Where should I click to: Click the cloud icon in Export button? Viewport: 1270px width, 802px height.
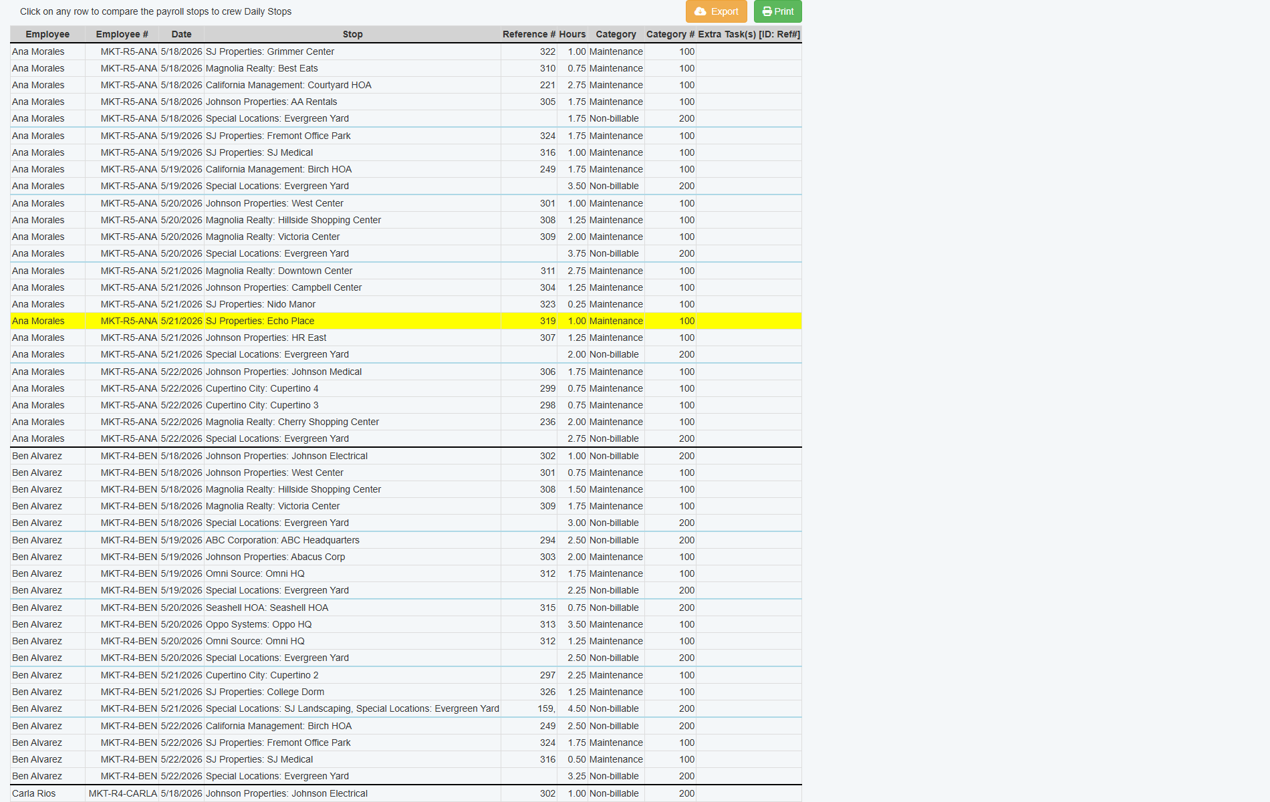[700, 11]
